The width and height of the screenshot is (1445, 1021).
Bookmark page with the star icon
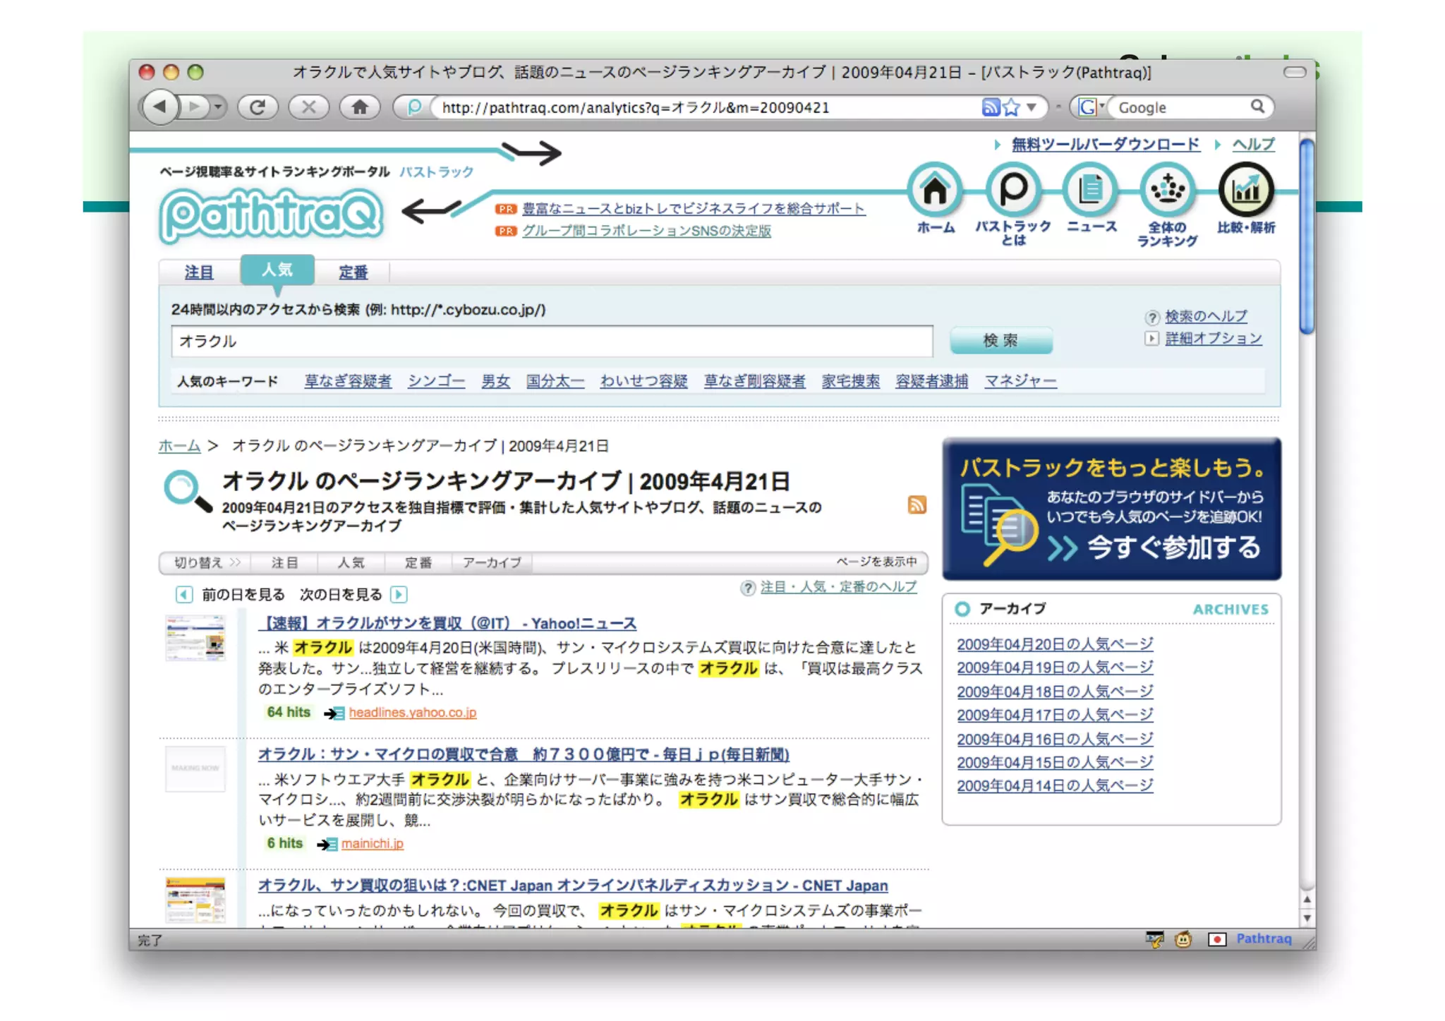point(1012,107)
